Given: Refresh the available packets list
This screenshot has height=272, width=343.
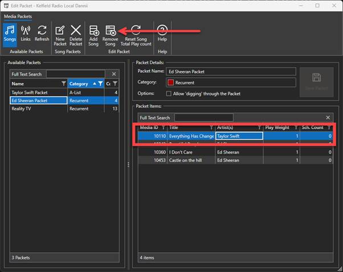Looking at the screenshot, I should tap(42, 34).
